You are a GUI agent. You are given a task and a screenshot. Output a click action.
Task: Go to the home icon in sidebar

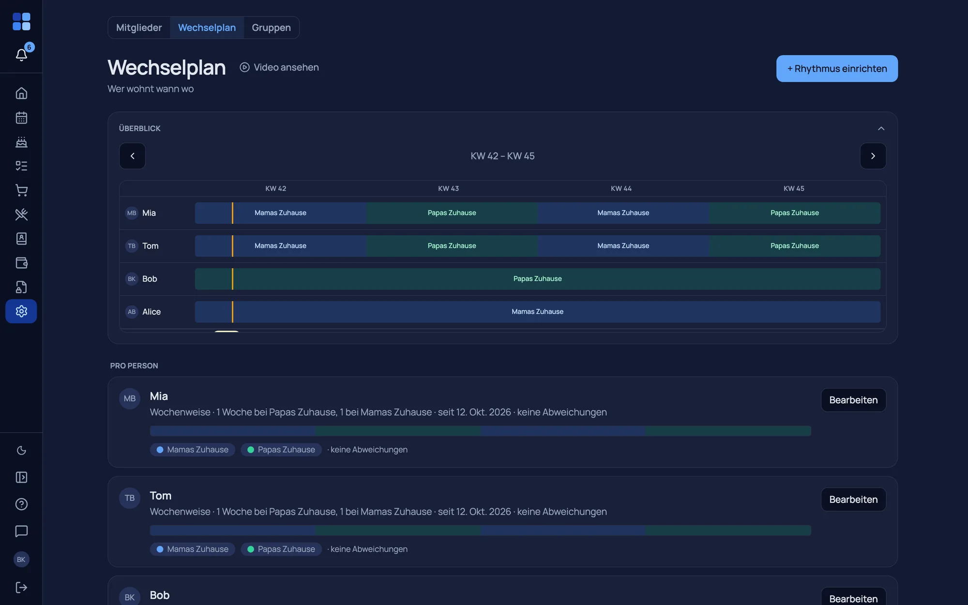pyautogui.click(x=21, y=93)
